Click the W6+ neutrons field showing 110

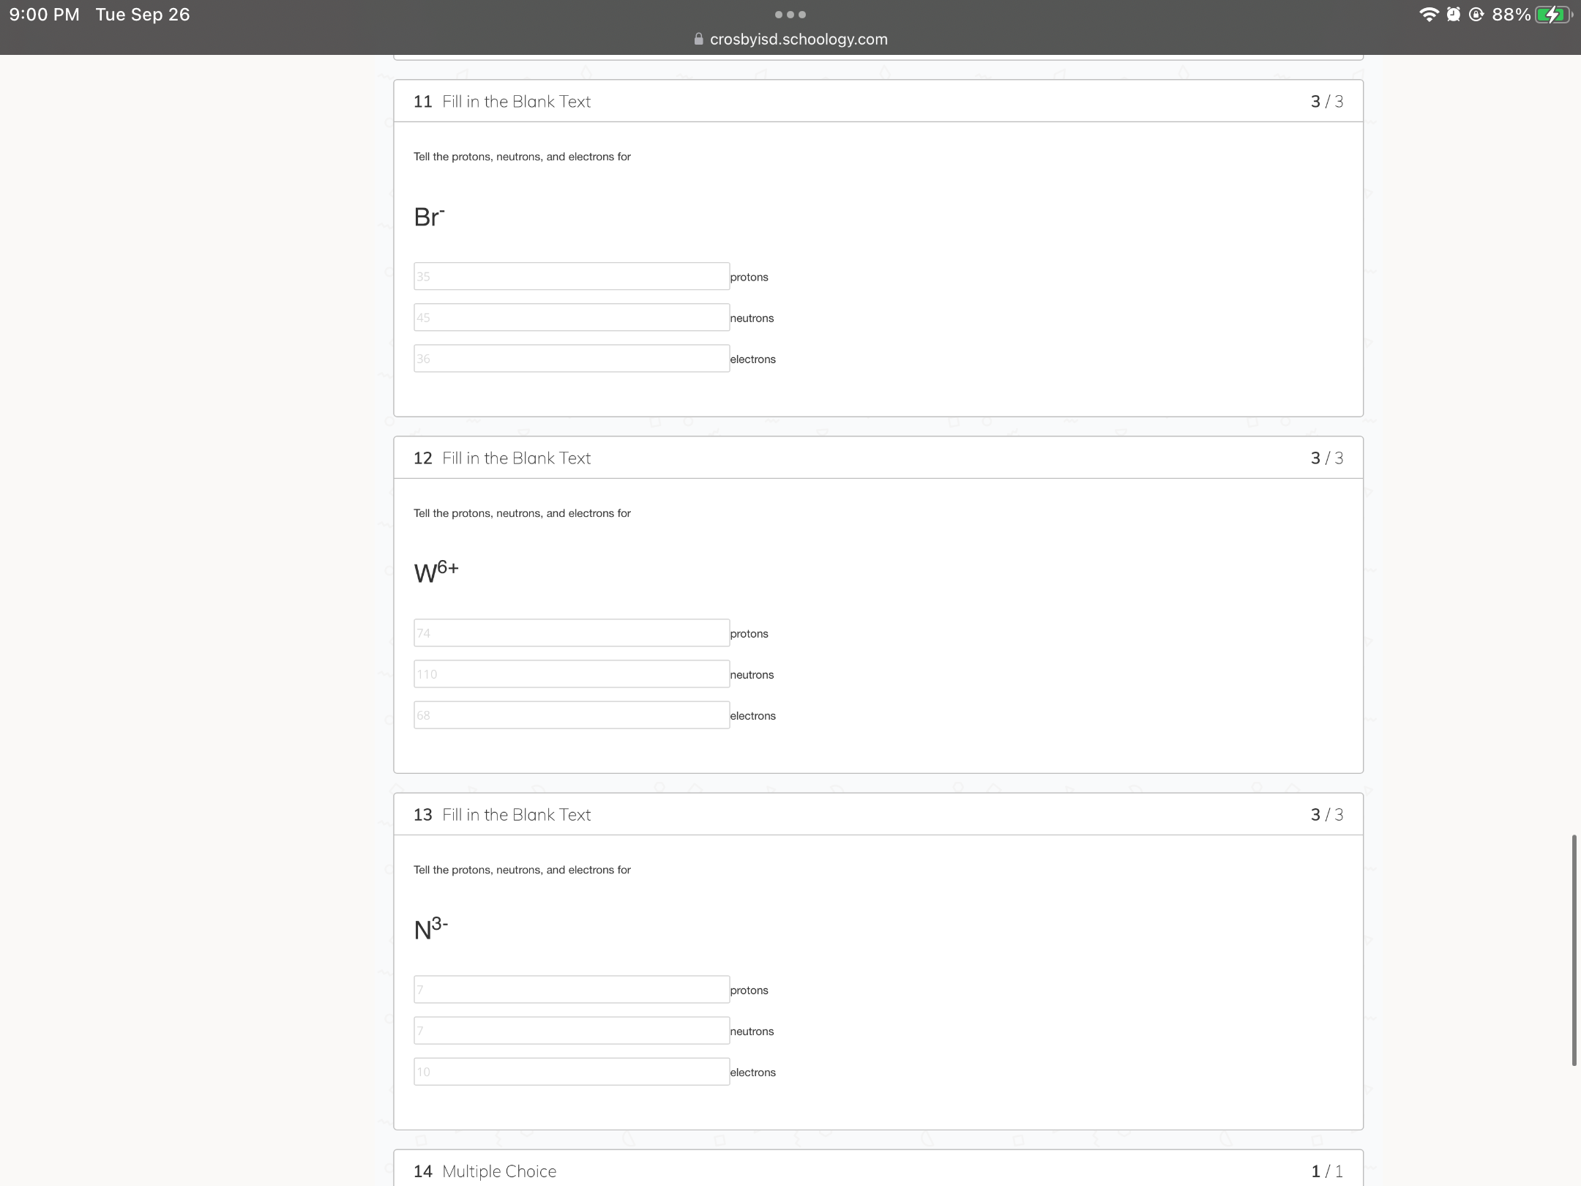pos(572,674)
